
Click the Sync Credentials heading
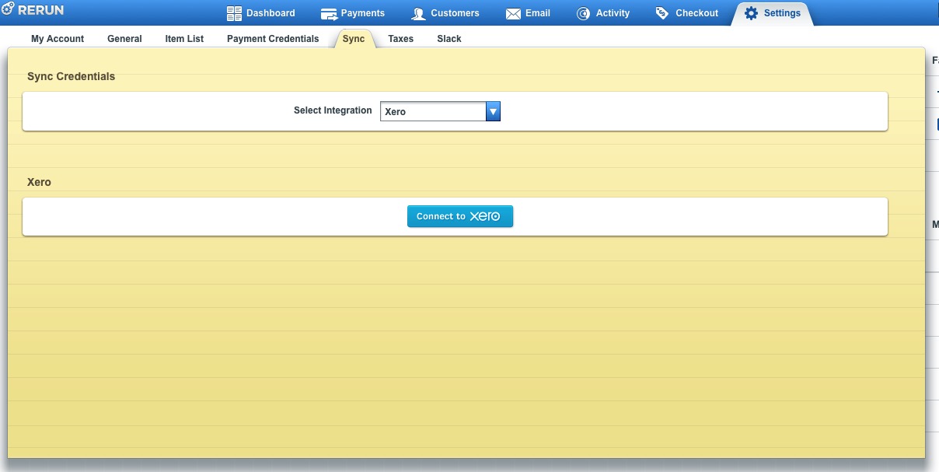coord(71,77)
